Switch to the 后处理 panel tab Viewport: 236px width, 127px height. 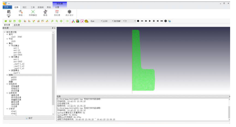[x=17, y=25]
